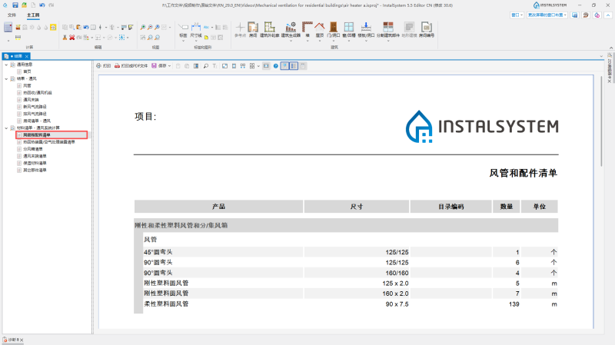This screenshot has height=345, width=615.
Task: Click the quantity value 139
Action: 514,304
